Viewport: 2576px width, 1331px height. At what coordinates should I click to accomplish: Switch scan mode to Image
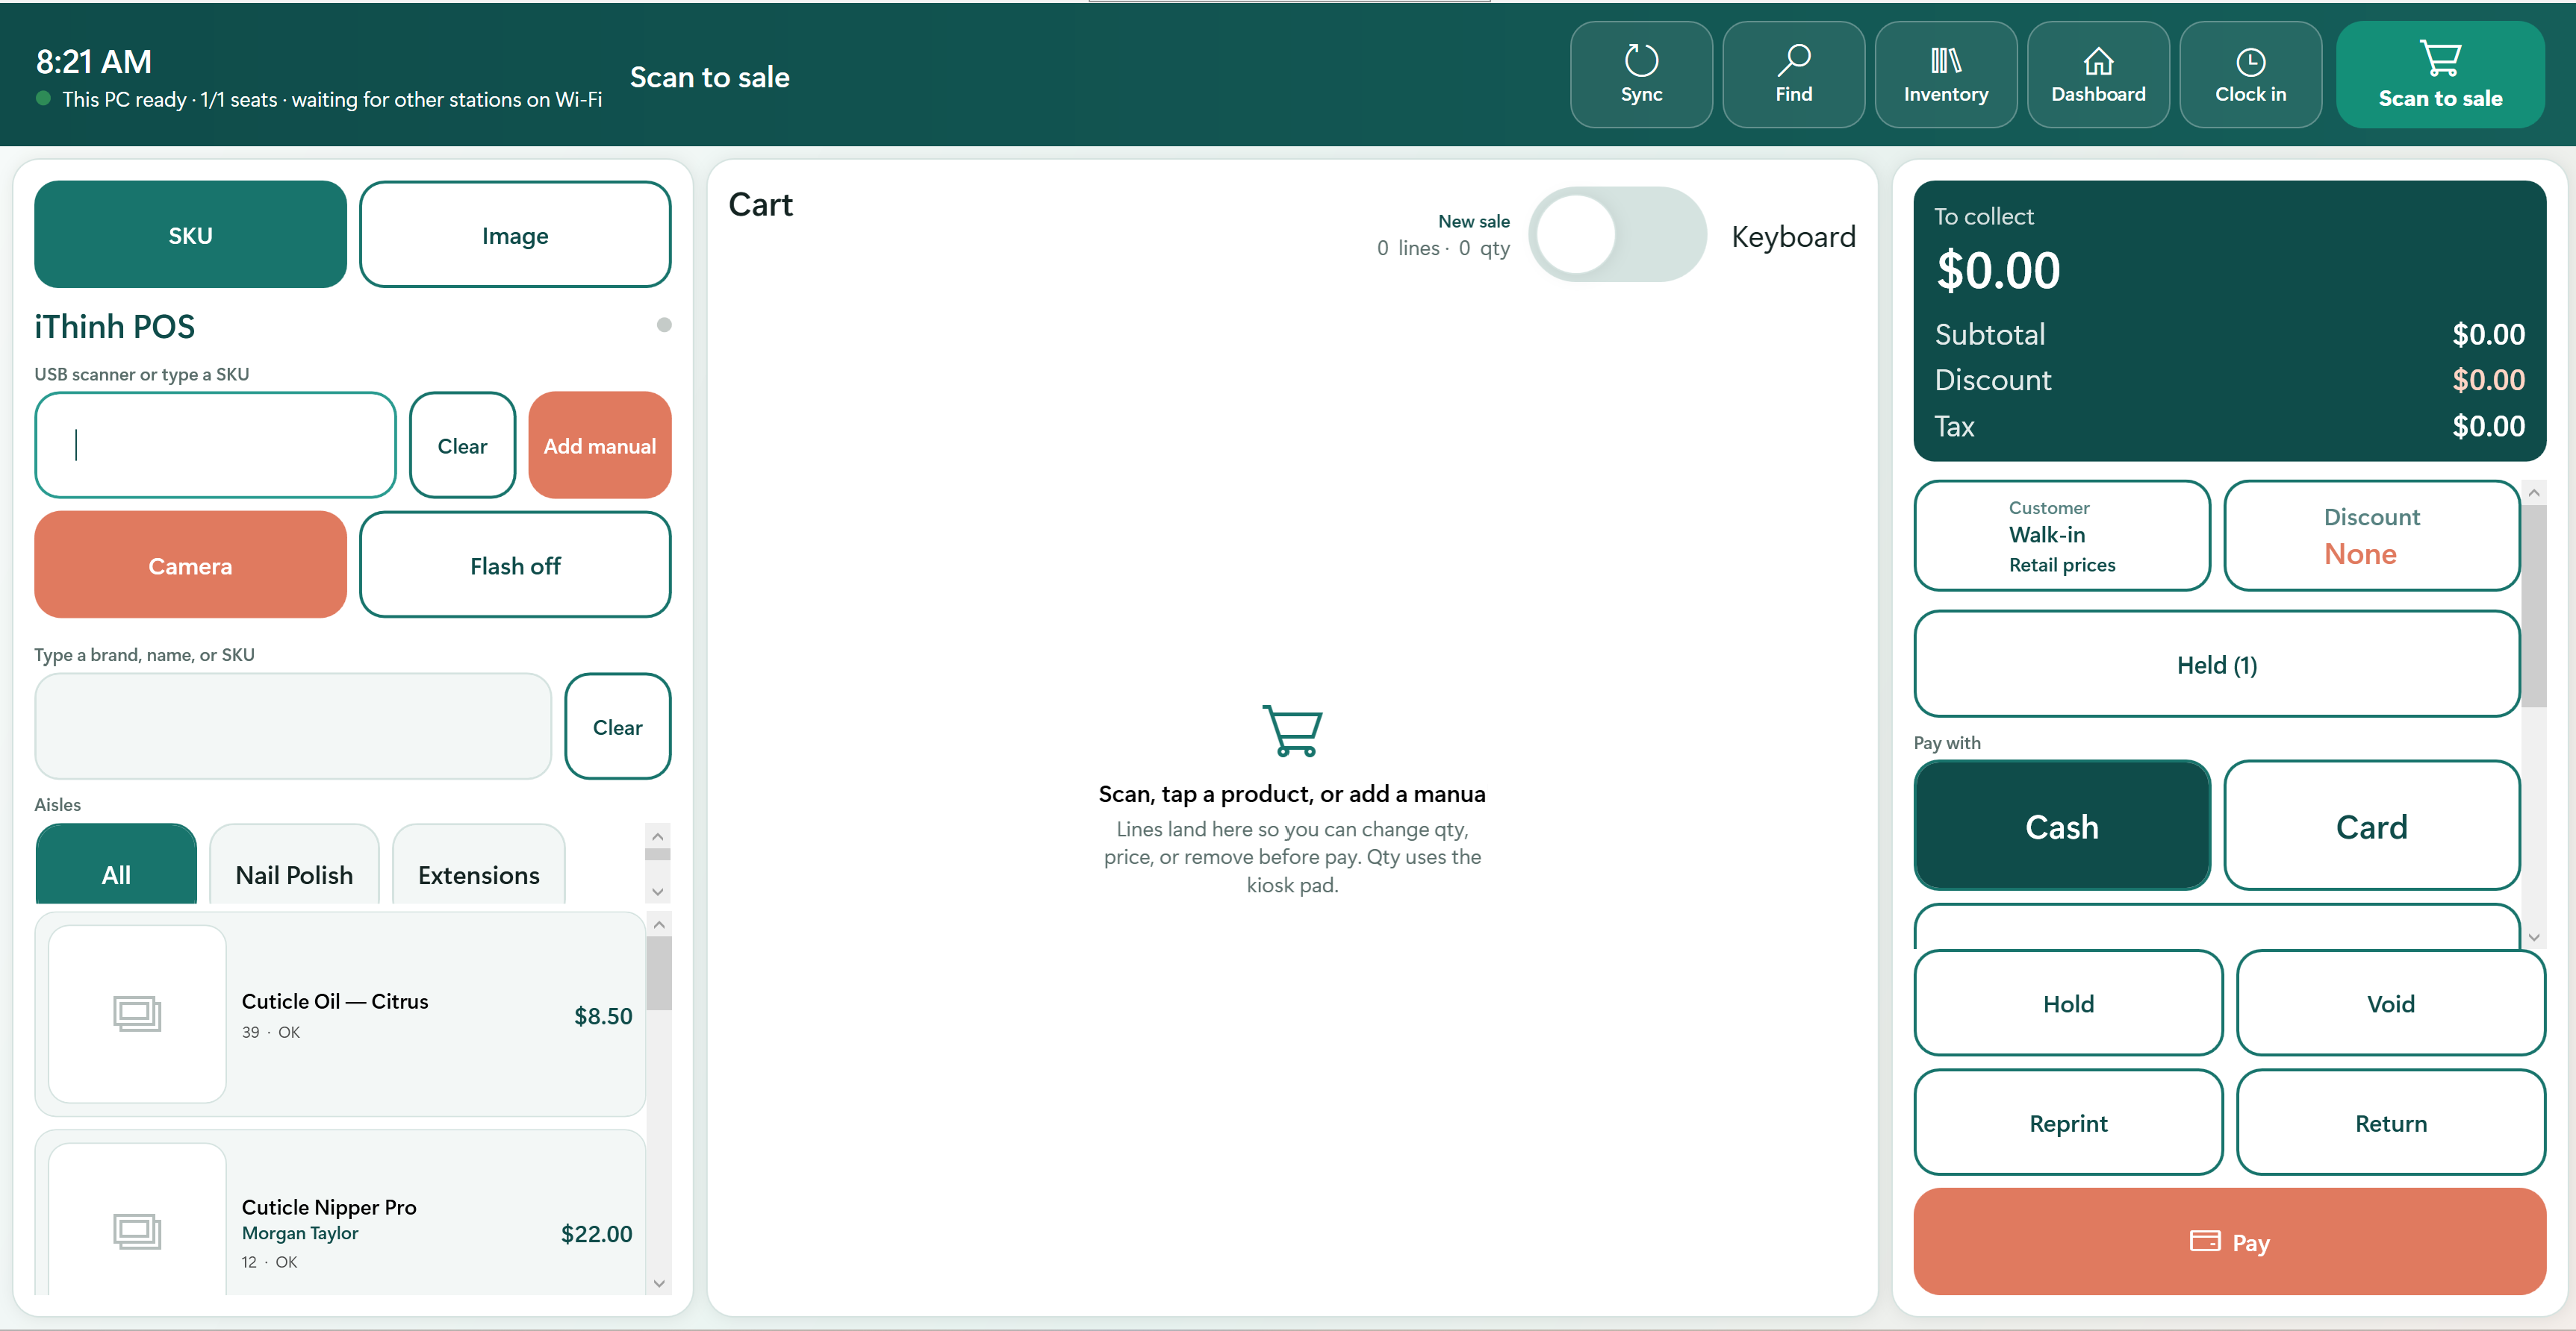(515, 235)
